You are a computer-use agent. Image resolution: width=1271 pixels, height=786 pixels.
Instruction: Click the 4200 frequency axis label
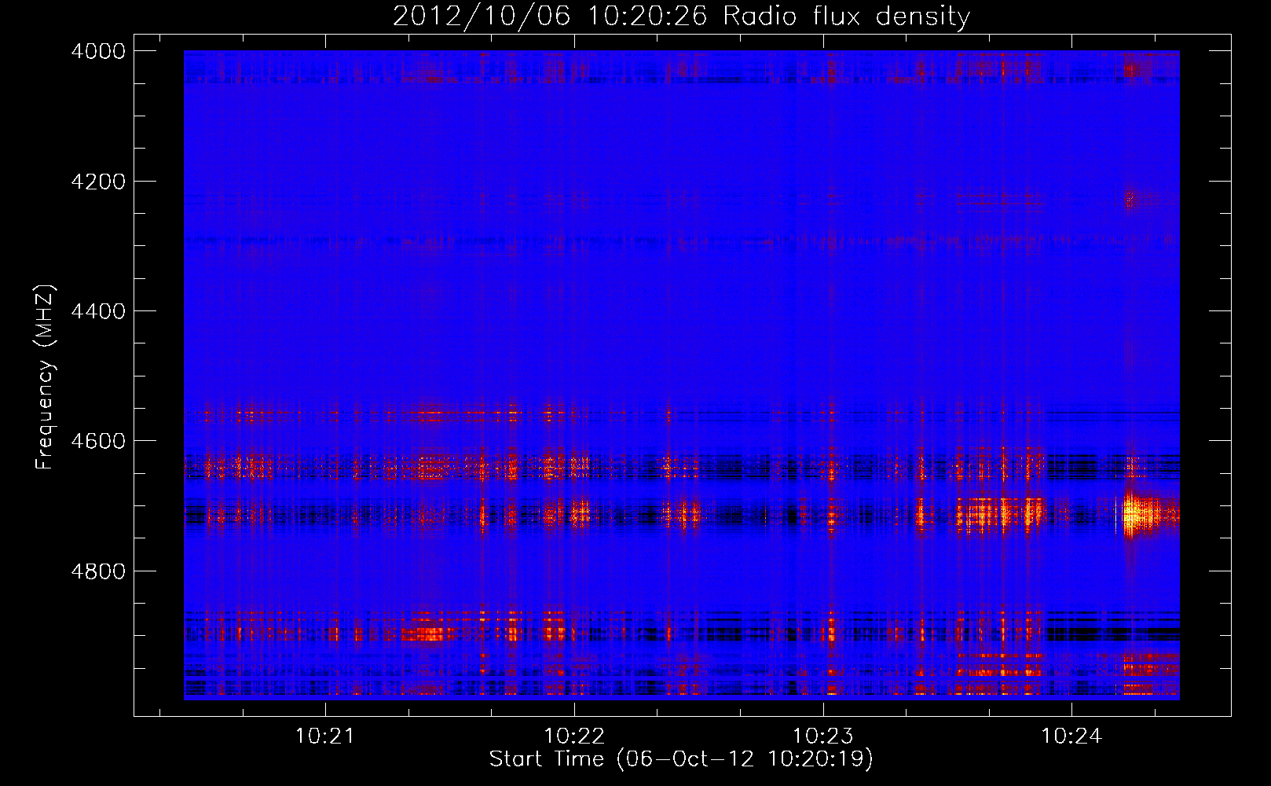(x=98, y=182)
